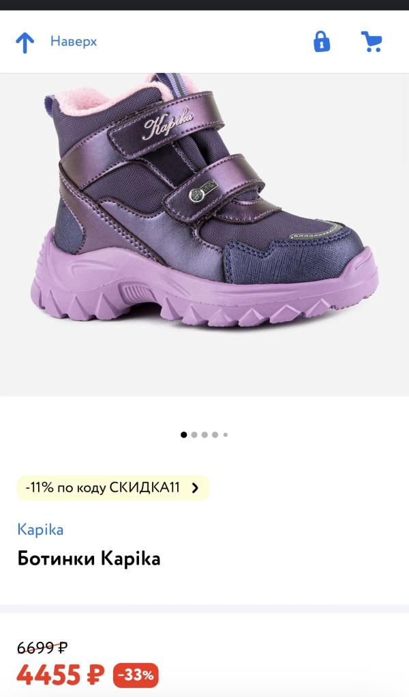Tap the Ботинки Kapika product title
This screenshot has width=409, height=697.
point(89,558)
